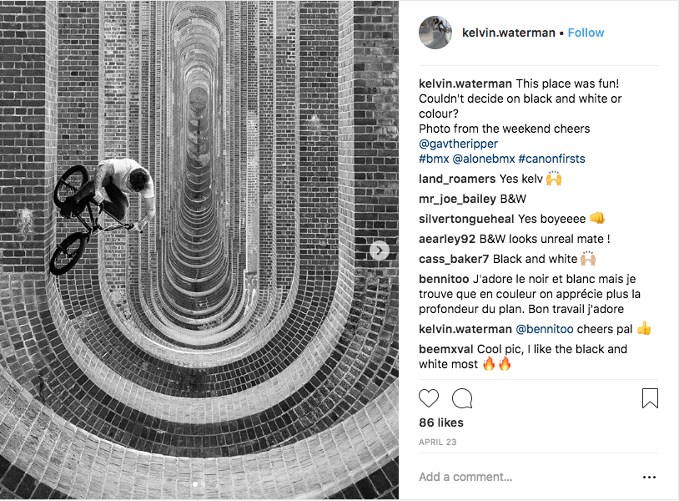This screenshot has height=501, width=679.
Task: Open the three-dot more options menu
Action: click(649, 477)
